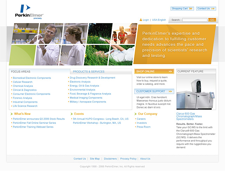Open the Careers link under Our Company
The image size is (225, 171).
(141, 119)
